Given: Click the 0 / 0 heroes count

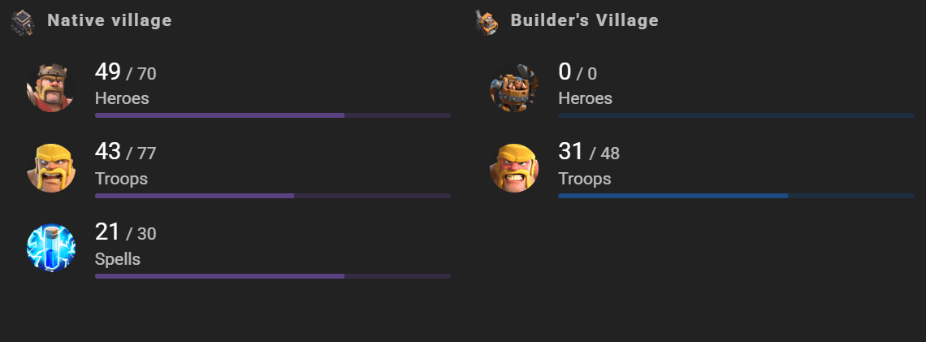Looking at the screenshot, I should coord(578,73).
